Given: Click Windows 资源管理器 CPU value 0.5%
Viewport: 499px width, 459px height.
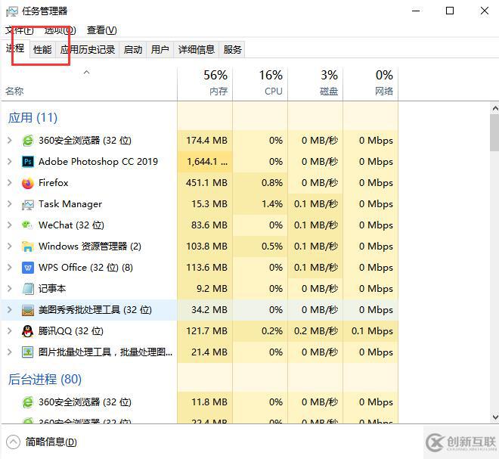Looking at the screenshot, I should [x=272, y=247].
